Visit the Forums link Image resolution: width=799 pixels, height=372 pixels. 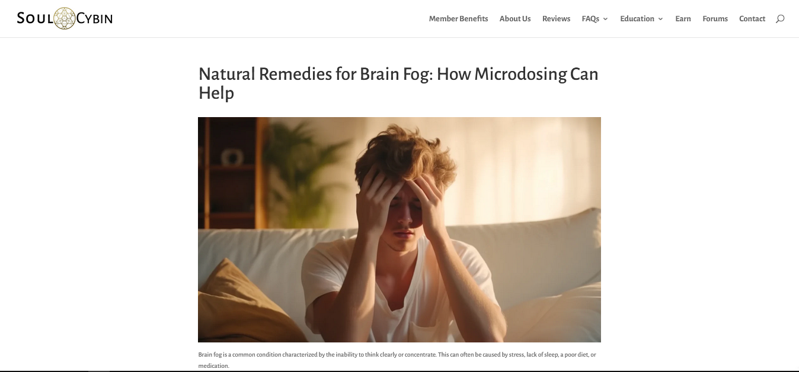pos(715,19)
